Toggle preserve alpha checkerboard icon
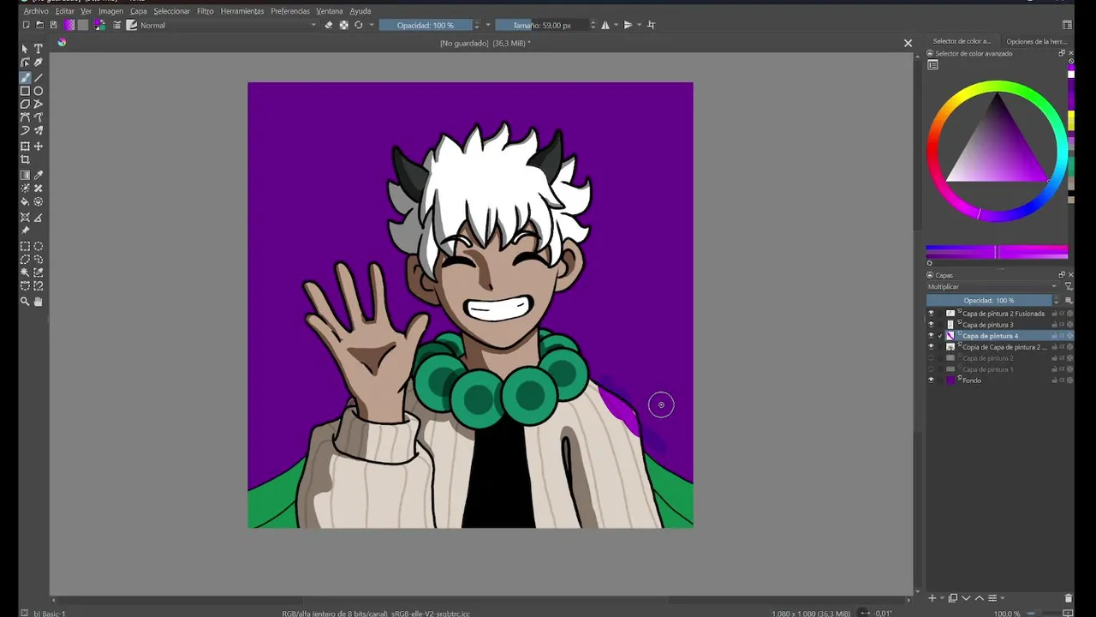Screen dimensions: 1096x617 343,25
